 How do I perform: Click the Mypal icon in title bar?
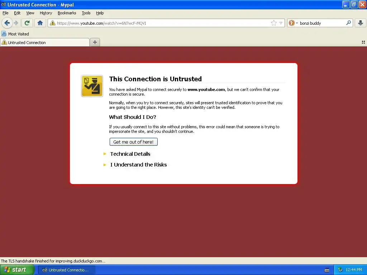click(4, 4)
